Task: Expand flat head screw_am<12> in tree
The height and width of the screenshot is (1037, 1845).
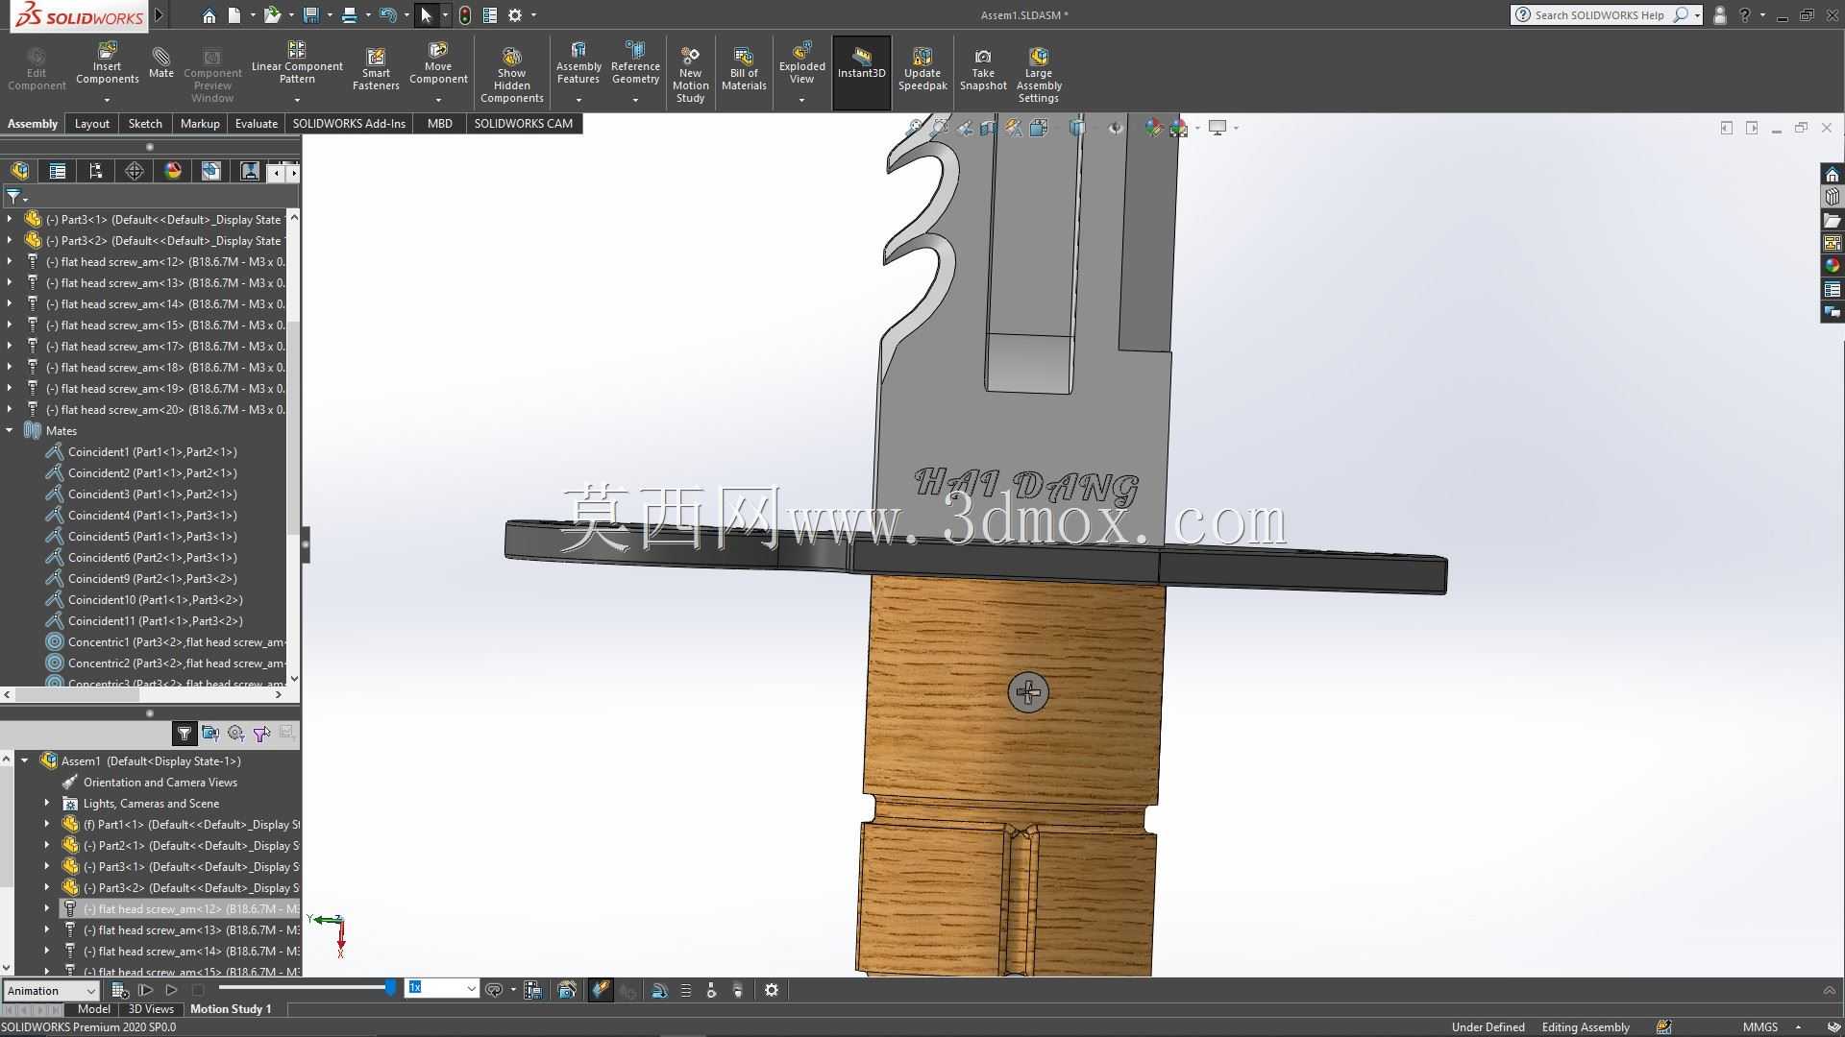Action: click(10, 262)
